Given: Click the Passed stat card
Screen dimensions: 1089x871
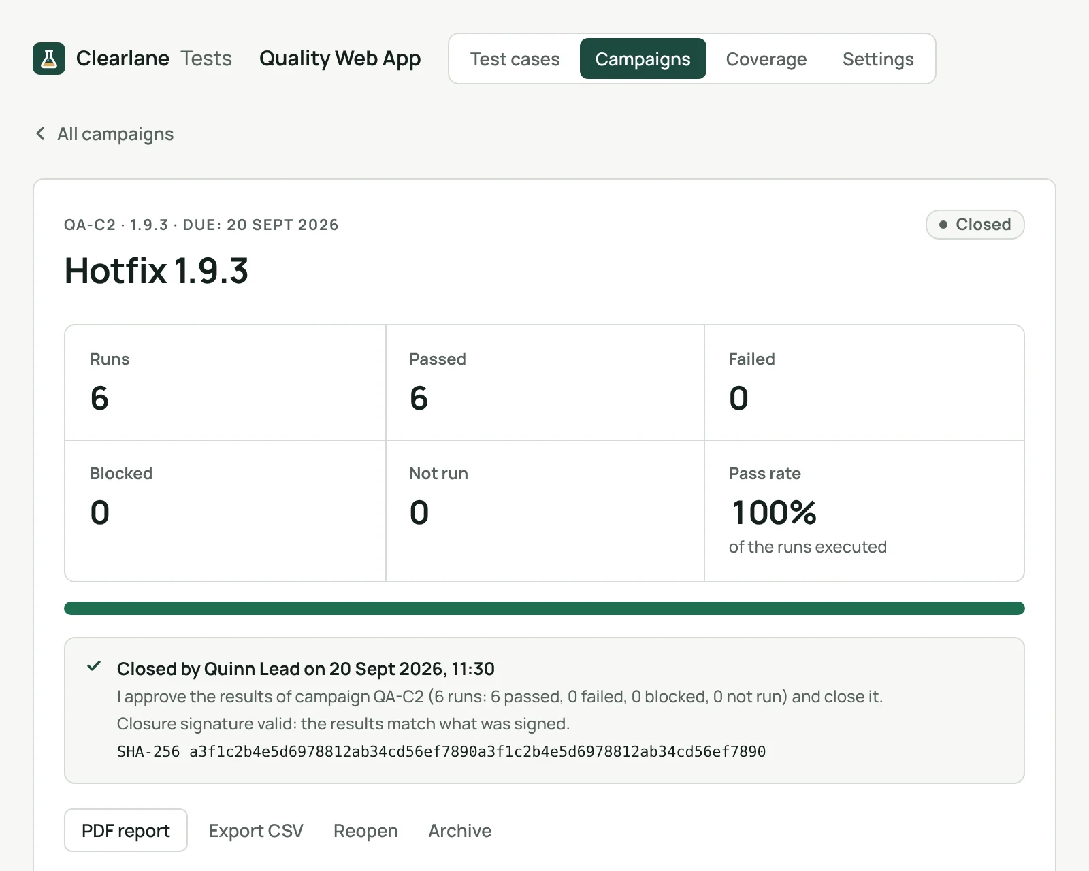Looking at the screenshot, I should (545, 382).
